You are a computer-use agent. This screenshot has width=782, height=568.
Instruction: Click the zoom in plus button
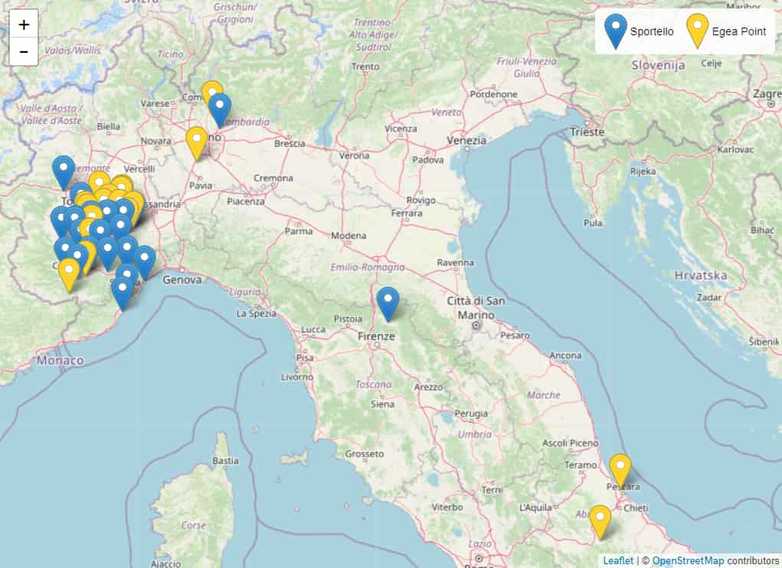pyautogui.click(x=24, y=24)
